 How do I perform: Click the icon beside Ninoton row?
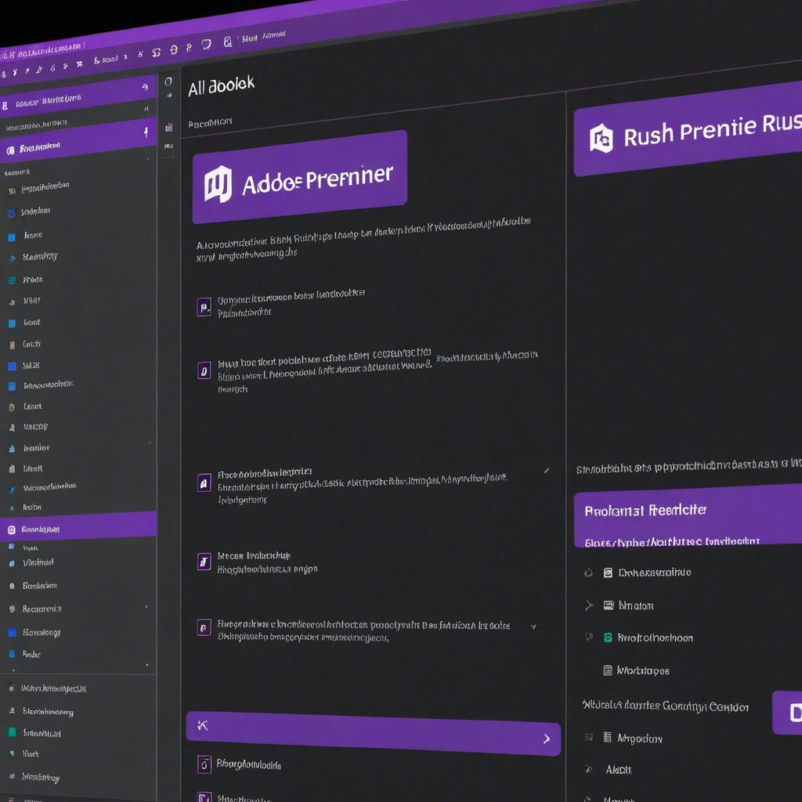(x=608, y=605)
